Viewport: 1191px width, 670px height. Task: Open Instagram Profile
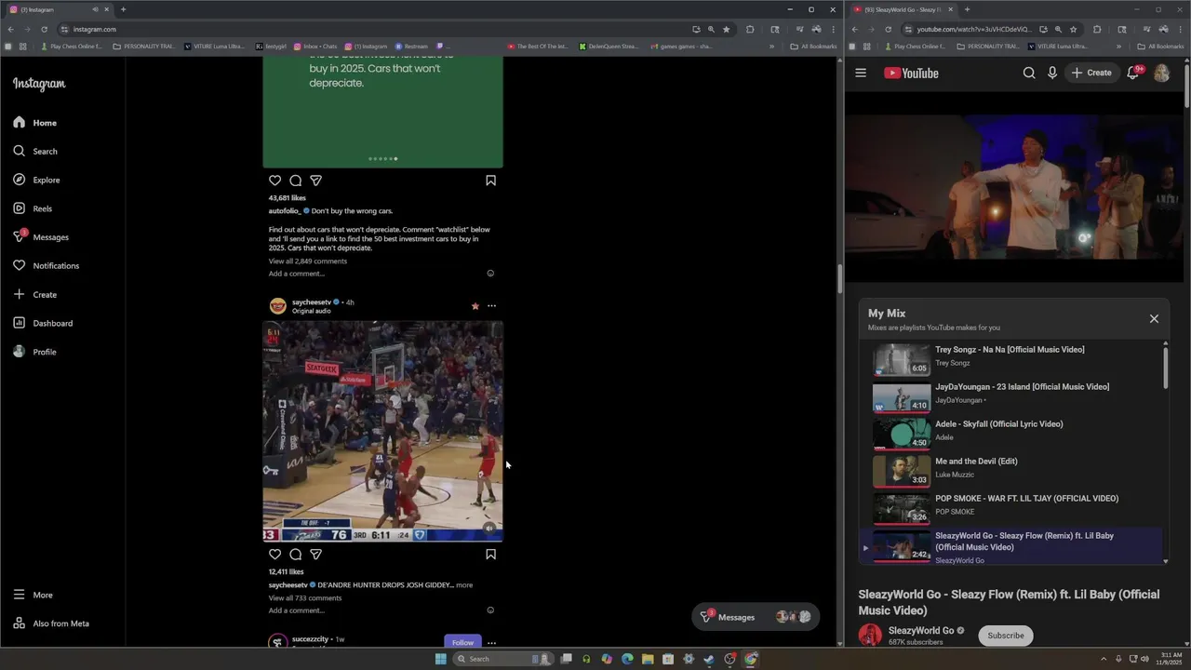pyautogui.click(x=34, y=352)
